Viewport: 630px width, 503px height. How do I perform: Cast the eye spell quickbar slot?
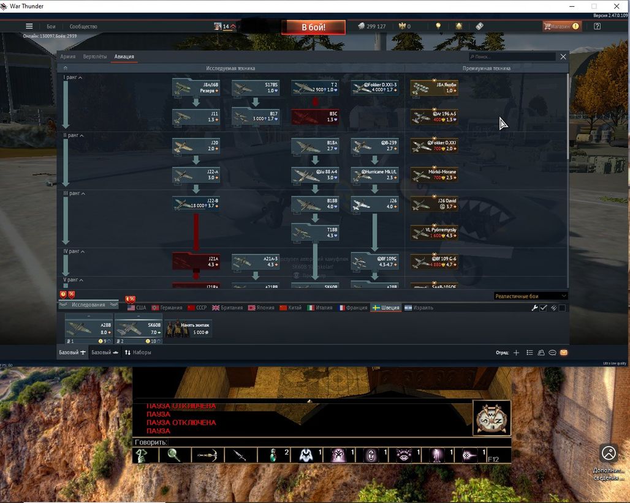(404, 456)
